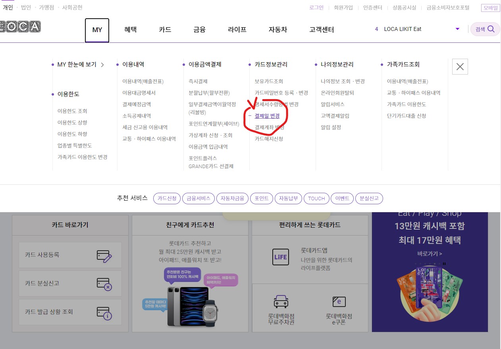Open 카드비밀번호 등록 · 변경 link

(x=281, y=93)
